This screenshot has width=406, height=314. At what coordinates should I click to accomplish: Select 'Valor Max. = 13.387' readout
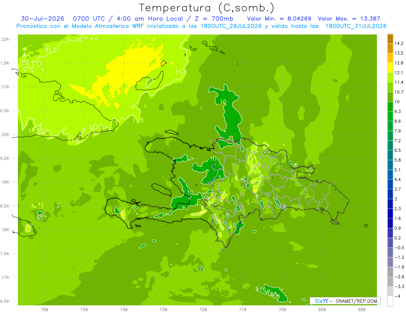pos(349,19)
